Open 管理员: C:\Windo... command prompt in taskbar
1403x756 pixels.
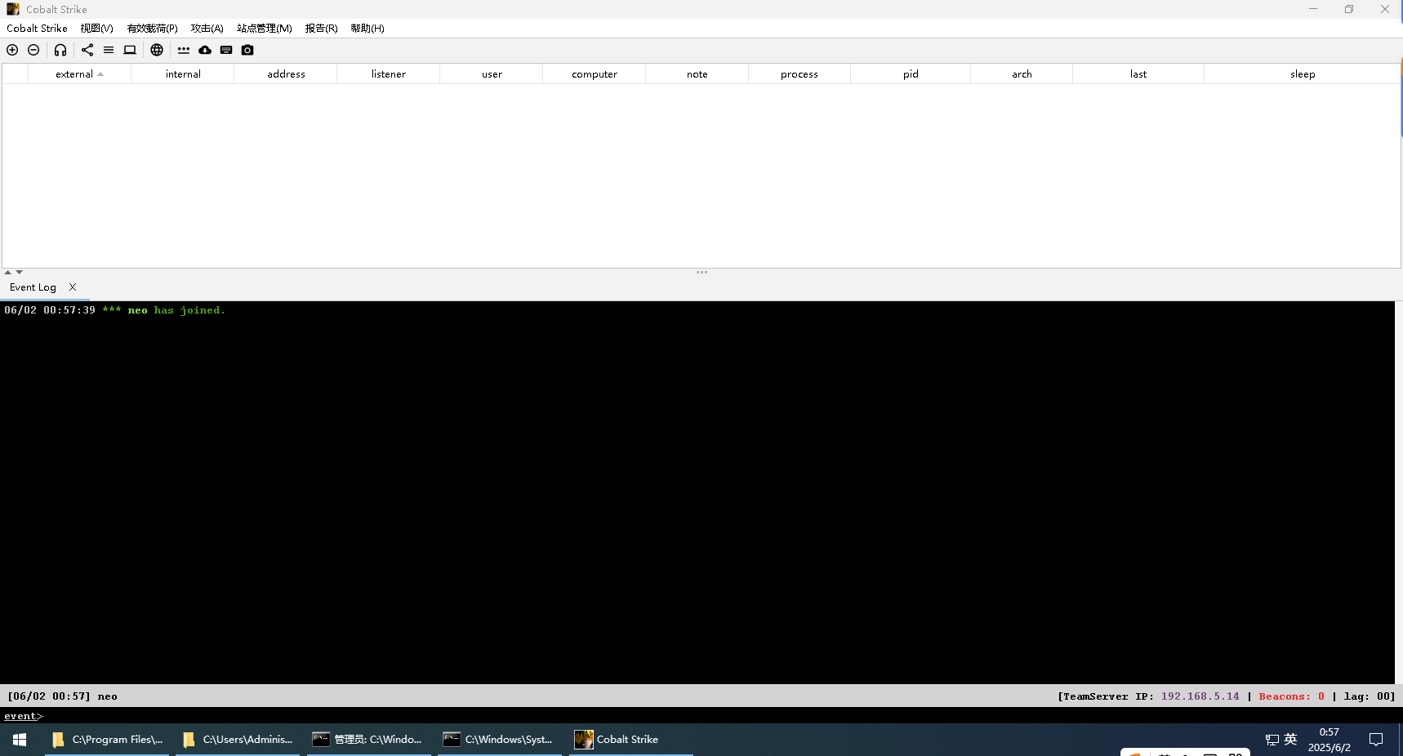tap(368, 740)
